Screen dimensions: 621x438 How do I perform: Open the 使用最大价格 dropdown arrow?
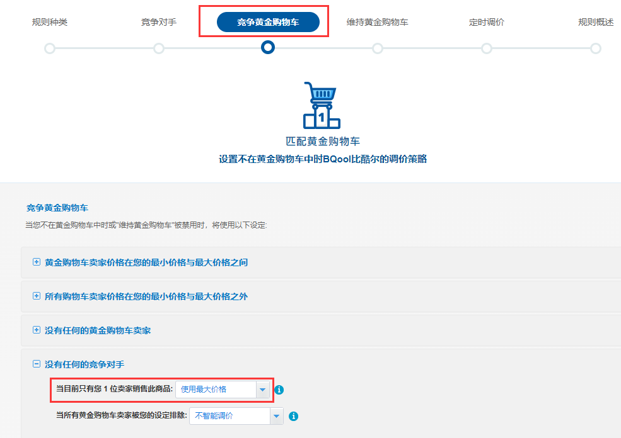[262, 390]
